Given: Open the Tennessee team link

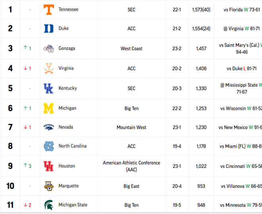Looking at the screenshot, I should tap(68, 10).
